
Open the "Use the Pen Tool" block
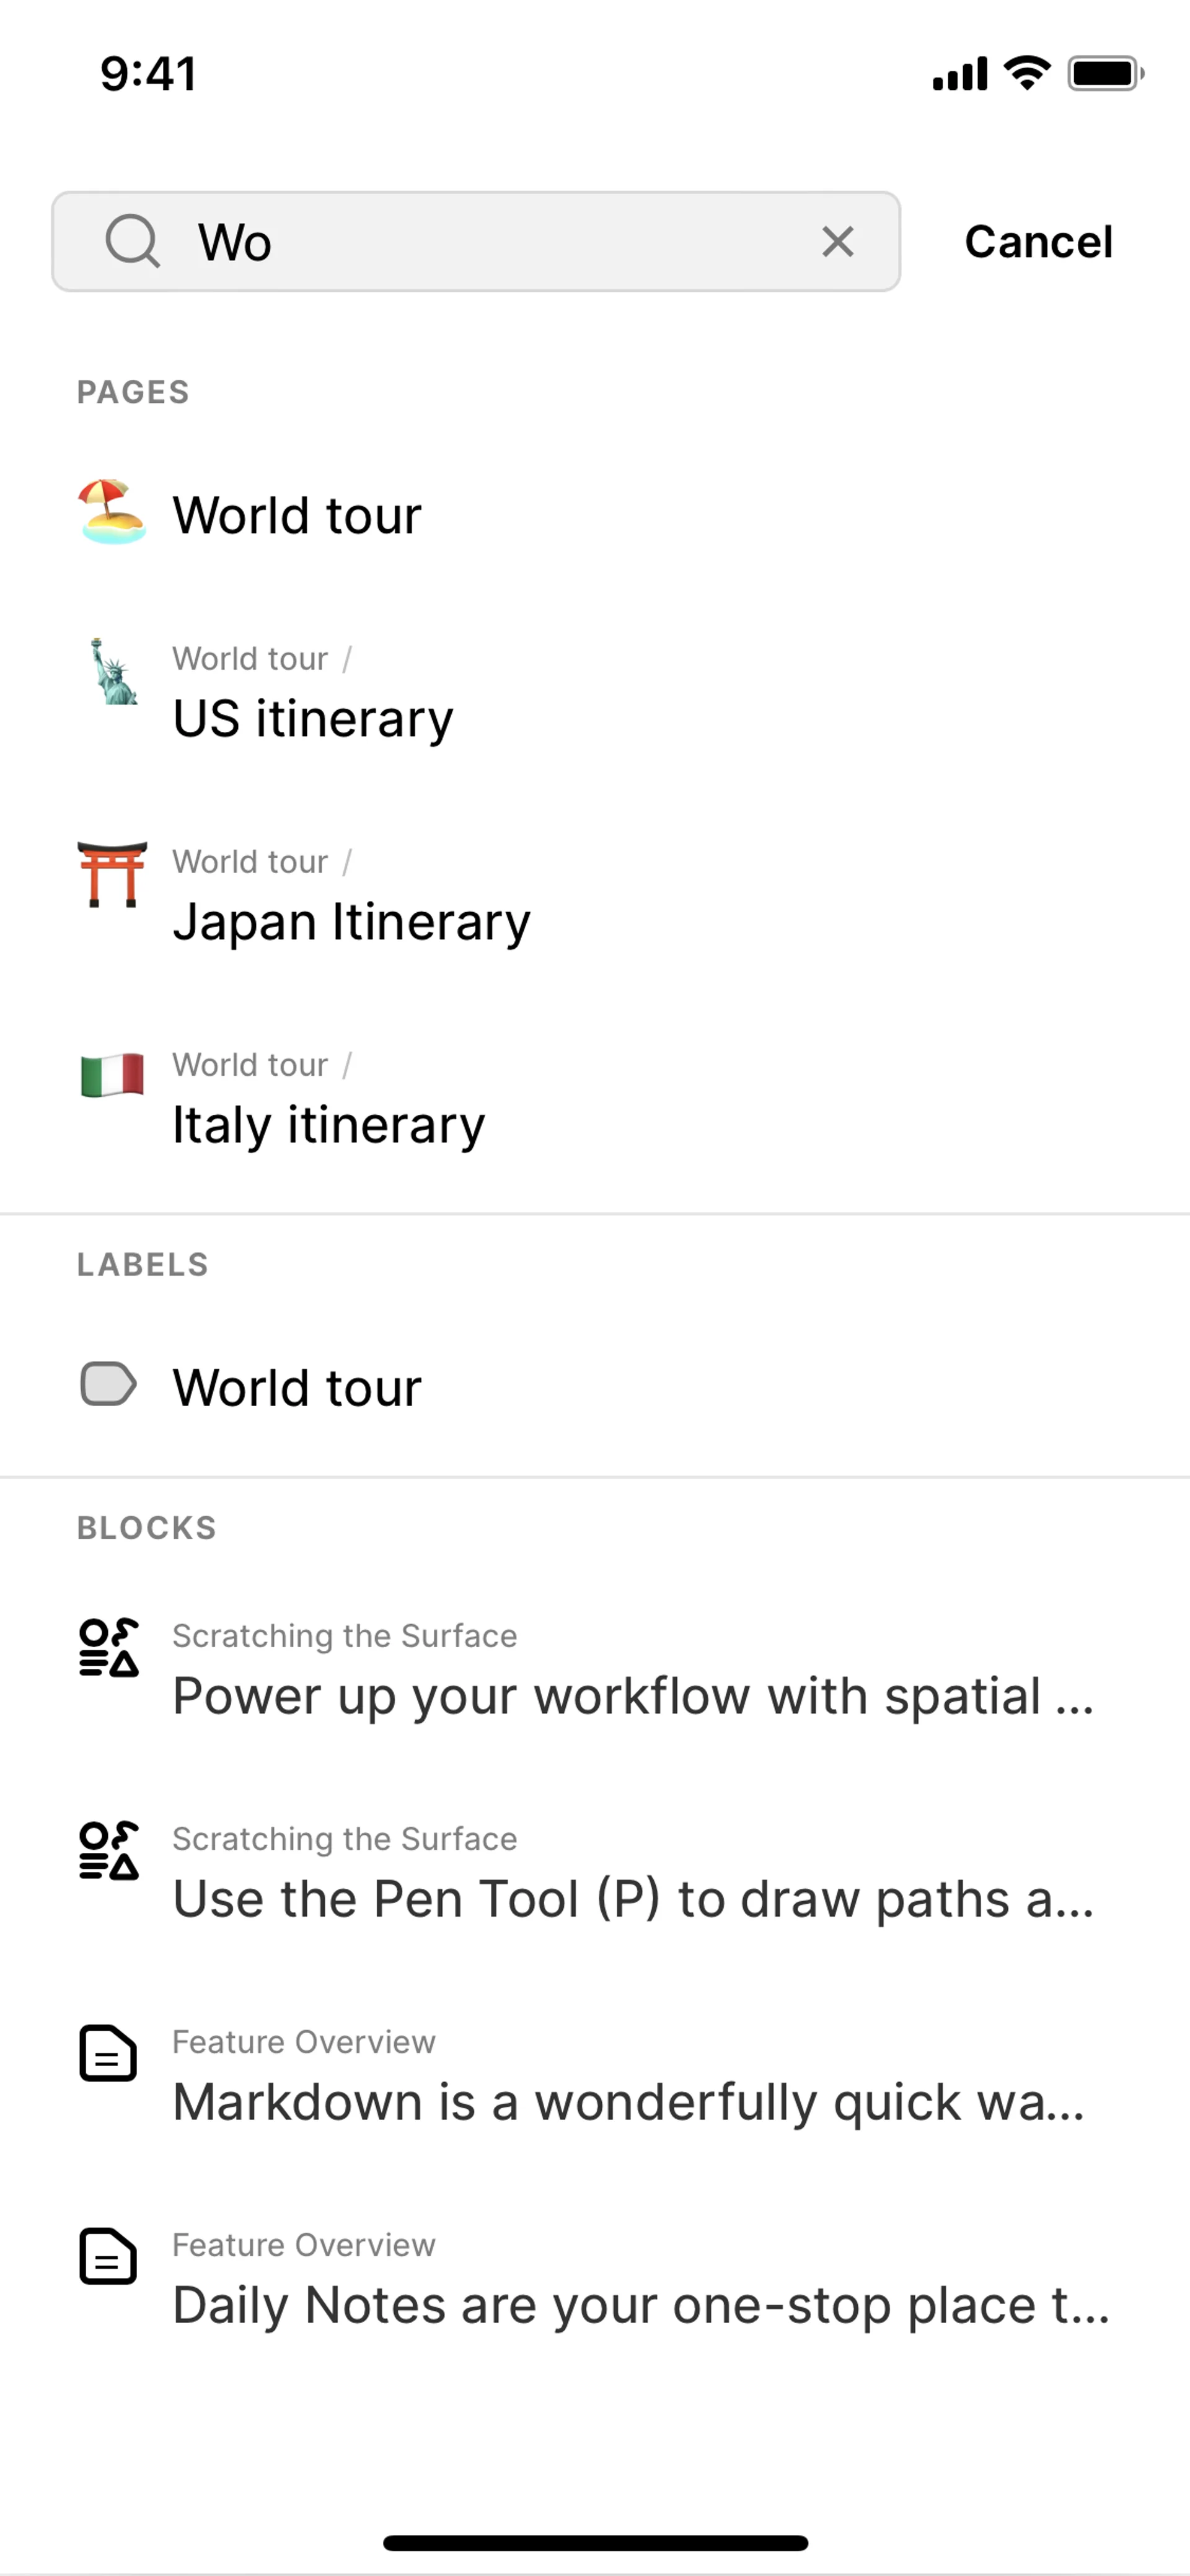tap(632, 1898)
